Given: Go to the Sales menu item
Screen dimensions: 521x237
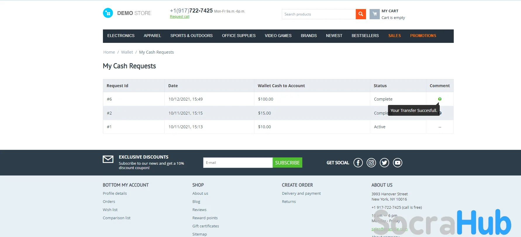Looking at the screenshot, I should coord(394,36).
